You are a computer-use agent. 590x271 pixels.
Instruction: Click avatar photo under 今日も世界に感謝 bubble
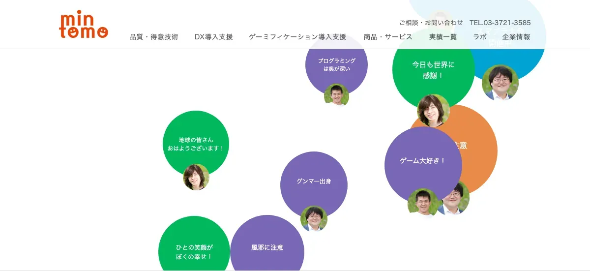point(433,111)
